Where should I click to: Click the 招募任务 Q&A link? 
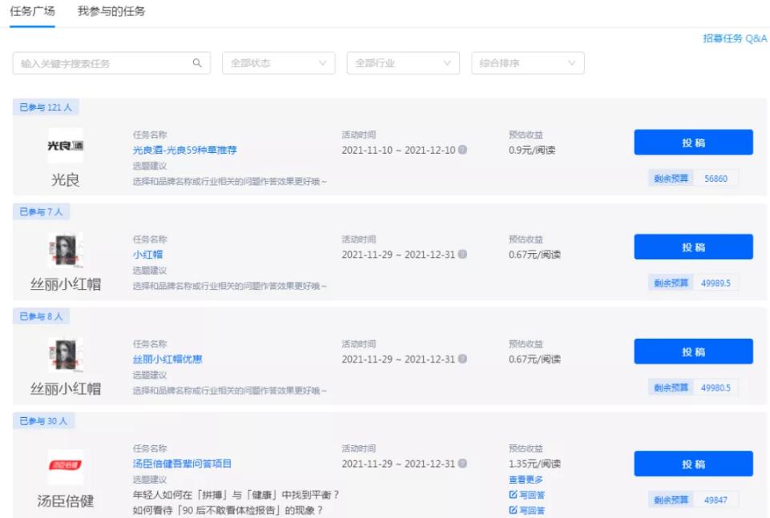(737, 36)
